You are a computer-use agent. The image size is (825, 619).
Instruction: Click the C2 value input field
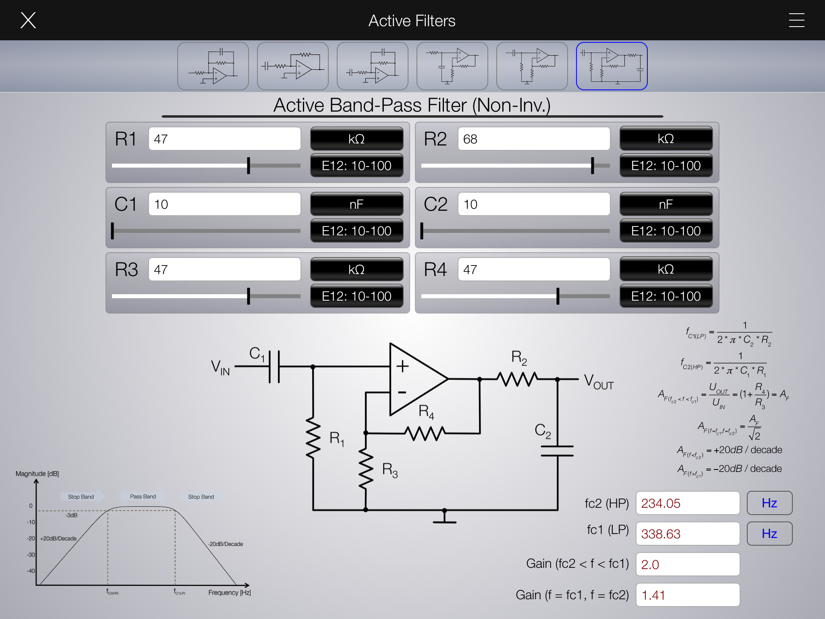coord(533,204)
